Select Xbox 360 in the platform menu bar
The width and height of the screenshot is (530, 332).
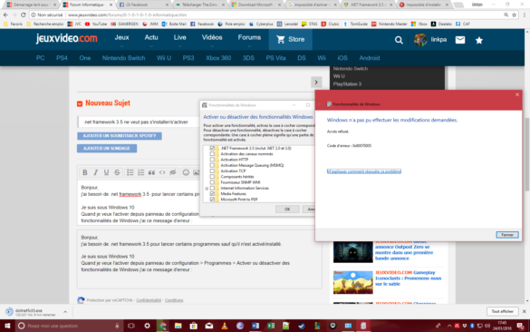coord(218,58)
